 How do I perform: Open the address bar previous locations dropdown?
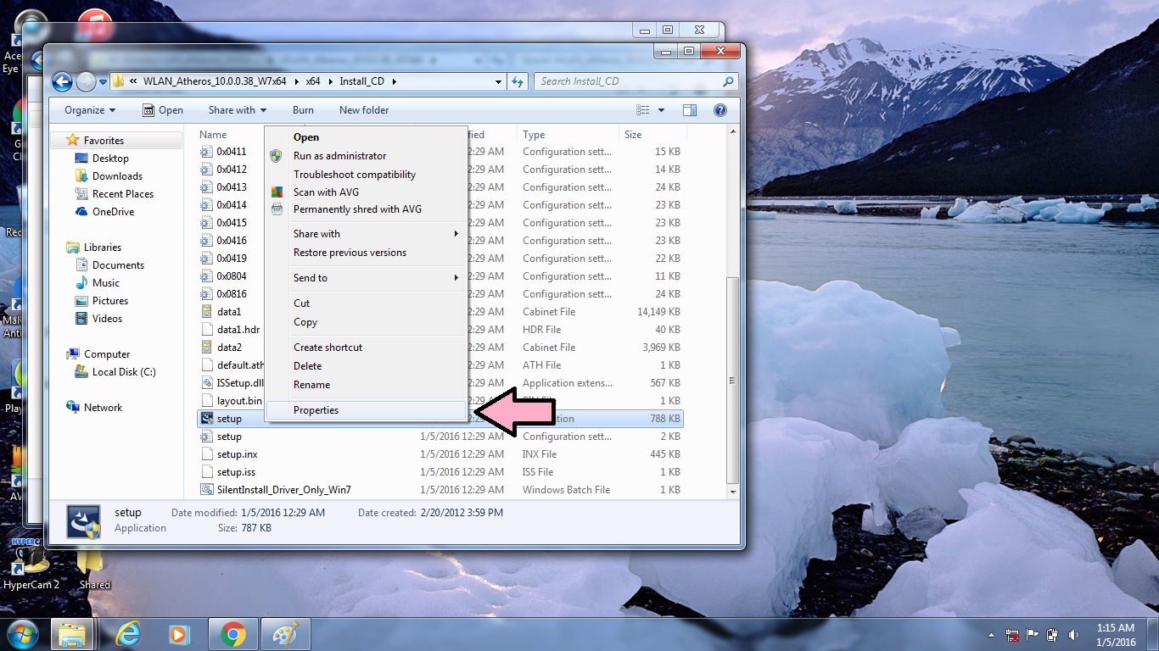[x=498, y=81]
